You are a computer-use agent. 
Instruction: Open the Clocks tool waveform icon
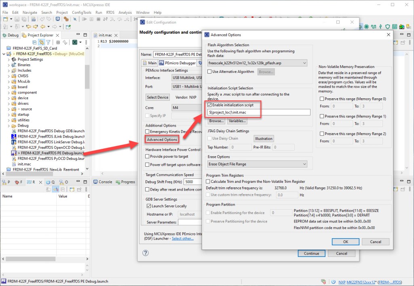point(374,27)
